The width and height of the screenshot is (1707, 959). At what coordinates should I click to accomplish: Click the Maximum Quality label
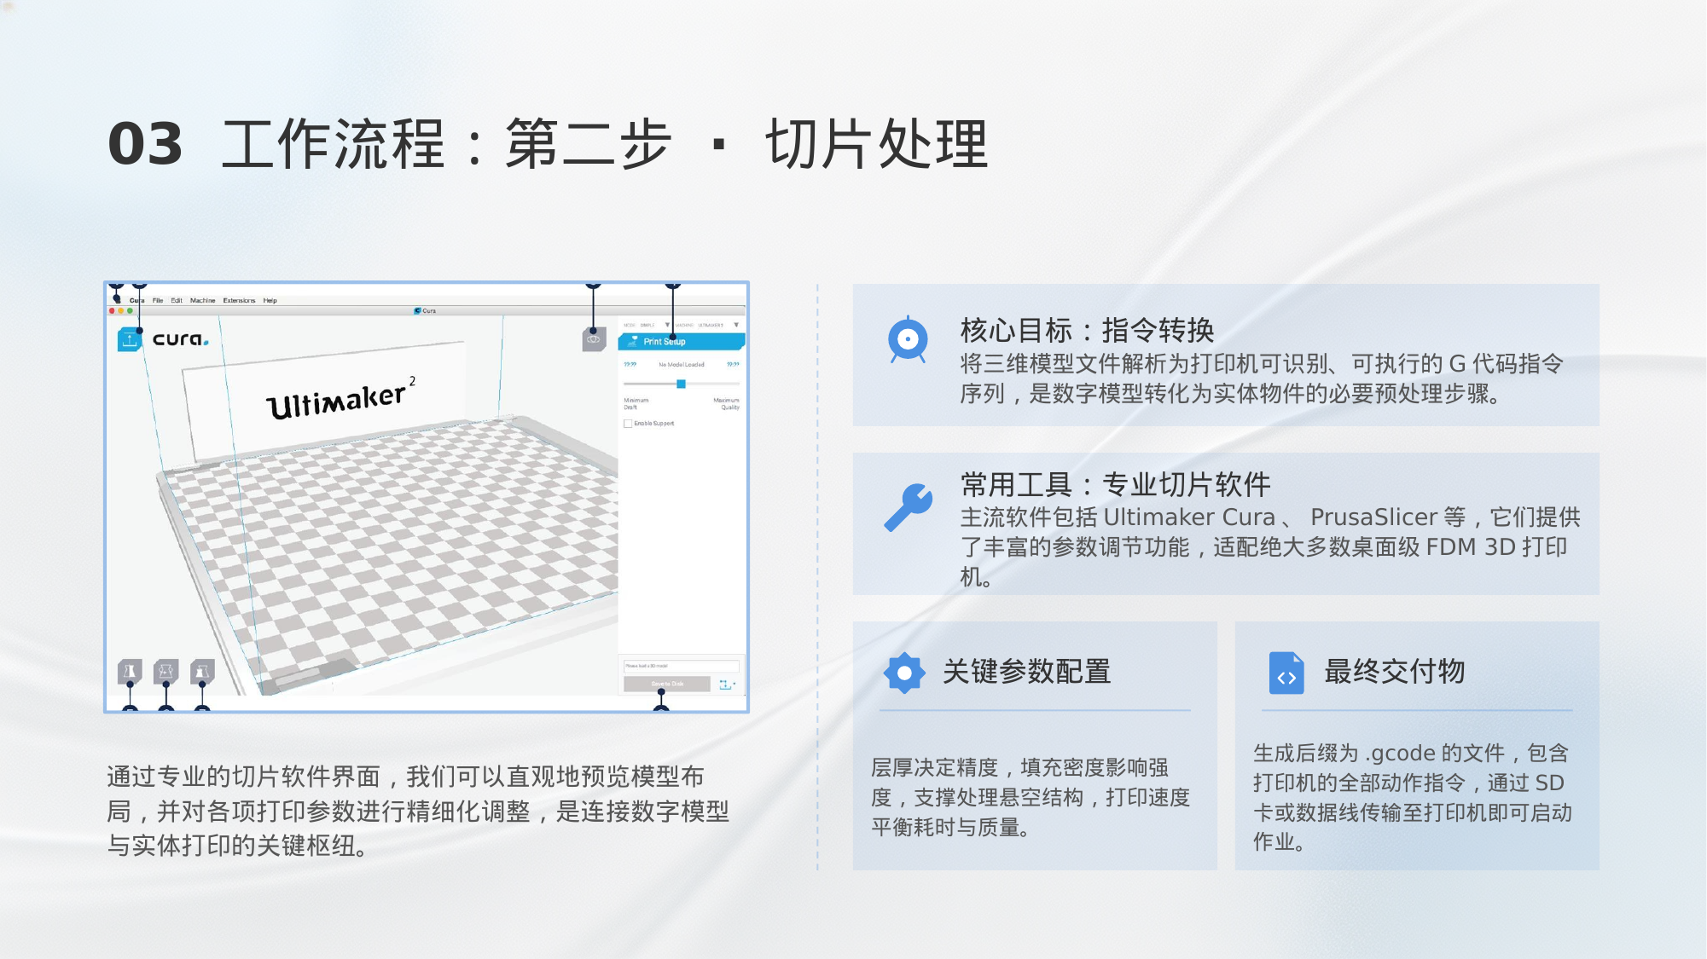(x=726, y=404)
